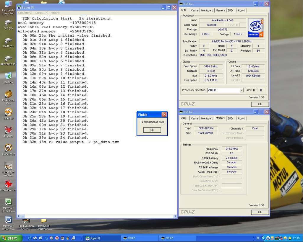Open About...(A) menu in Super PI

coord(41,13)
